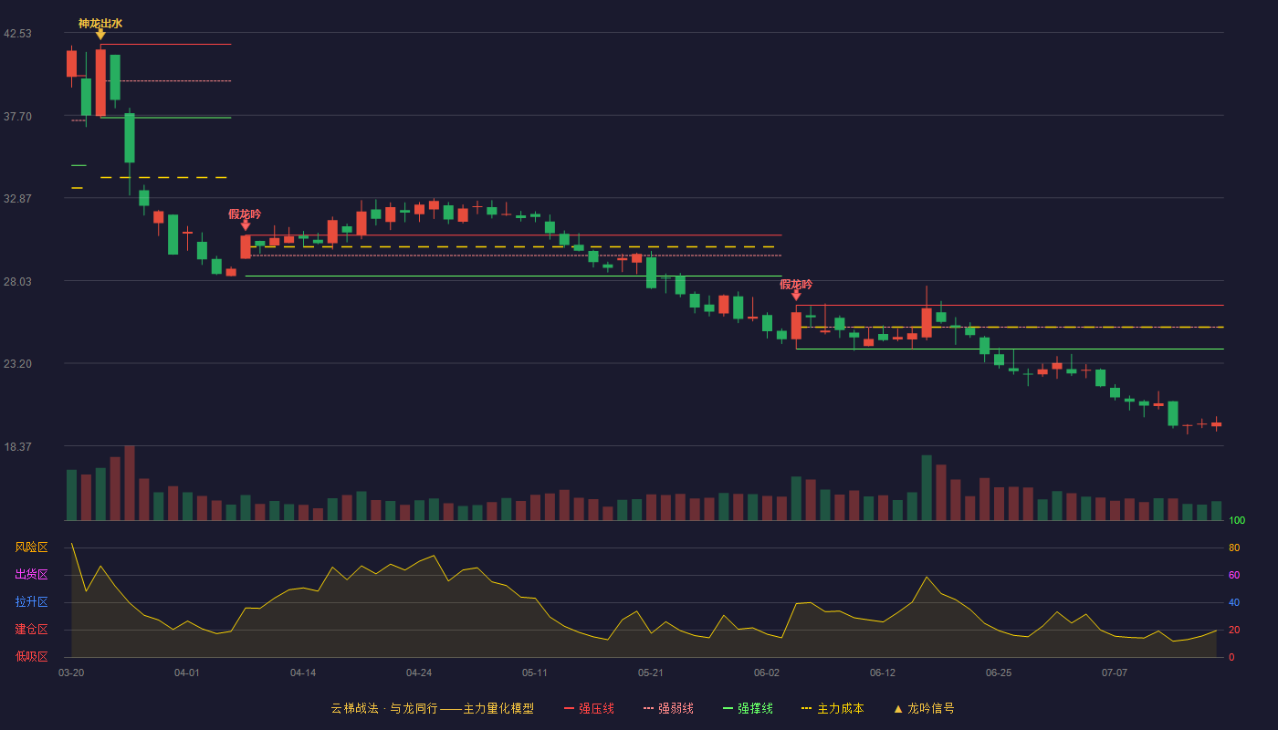Viewport: 1278px width, 730px height.
Task: Click the 07-07 date label
Action: [1115, 673]
